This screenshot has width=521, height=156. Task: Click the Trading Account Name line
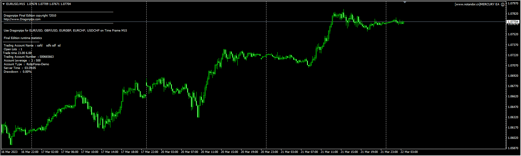click(x=32, y=46)
